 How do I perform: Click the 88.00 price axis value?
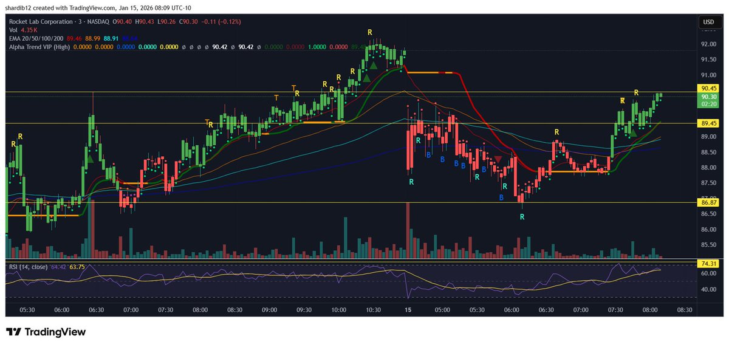(708, 168)
